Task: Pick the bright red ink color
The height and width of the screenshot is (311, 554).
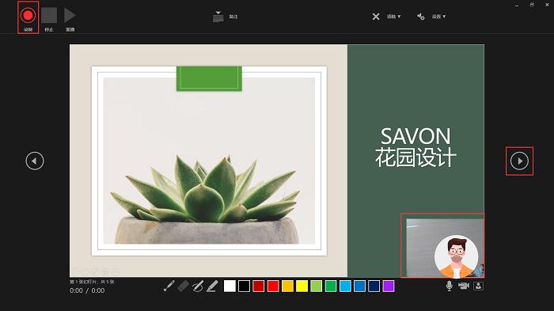Action: click(x=273, y=286)
